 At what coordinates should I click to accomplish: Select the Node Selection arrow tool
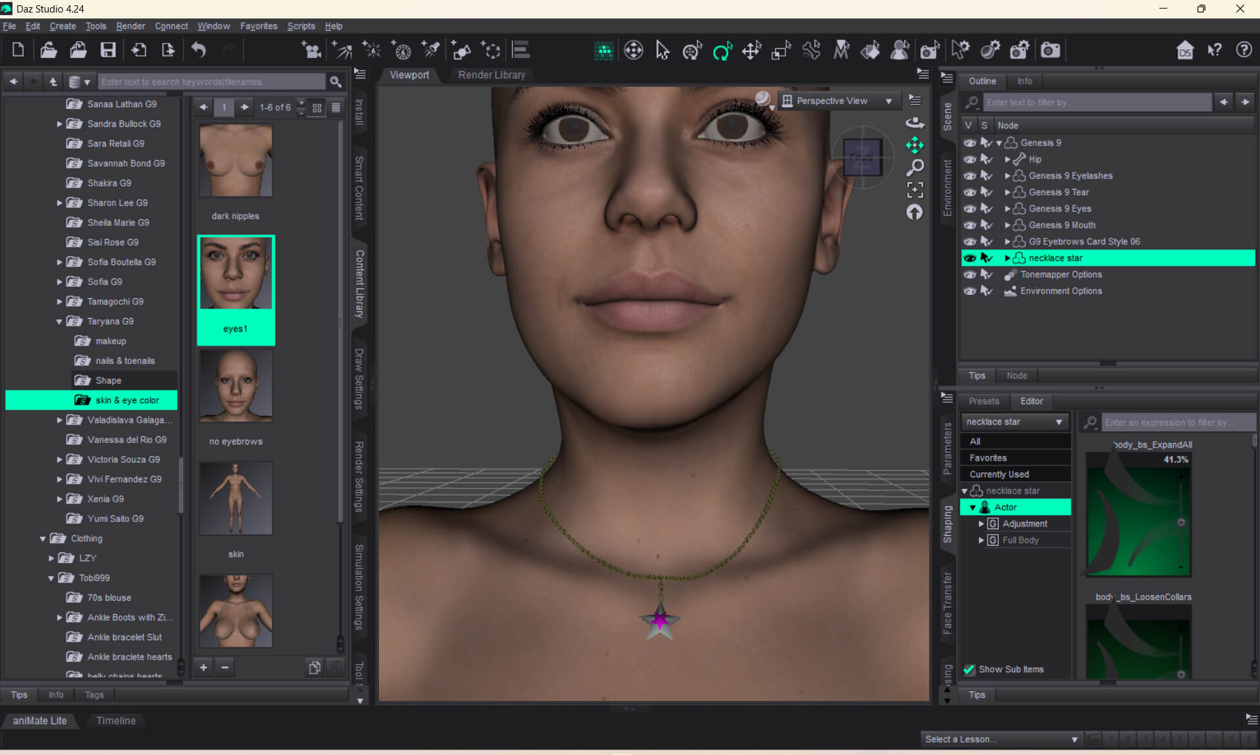(663, 50)
